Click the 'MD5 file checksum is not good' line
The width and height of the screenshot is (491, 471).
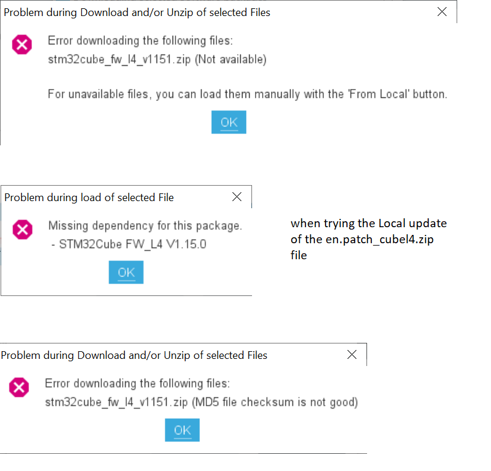202,402
